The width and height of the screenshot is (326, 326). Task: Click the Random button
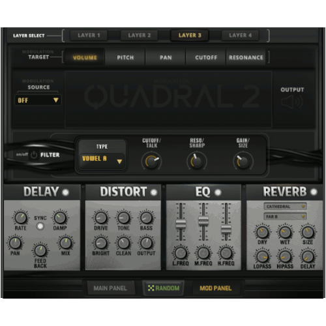pyautogui.click(x=164, y=288)
